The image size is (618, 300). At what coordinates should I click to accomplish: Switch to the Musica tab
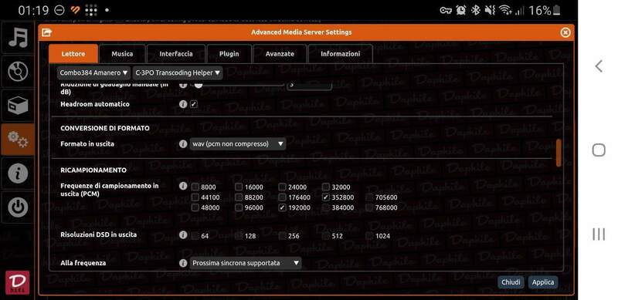pyautogui.click(x=122, y=54)
